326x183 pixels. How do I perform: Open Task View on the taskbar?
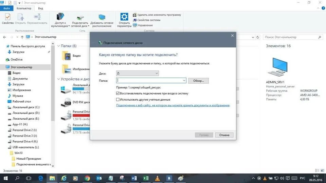click(x=29, y=178)
